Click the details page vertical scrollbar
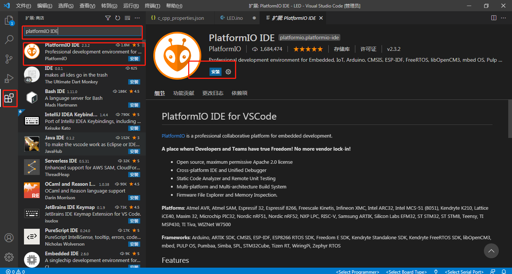The width and height of the screenshot is (512, 274). pyautogui.click(x=510, y=119)
